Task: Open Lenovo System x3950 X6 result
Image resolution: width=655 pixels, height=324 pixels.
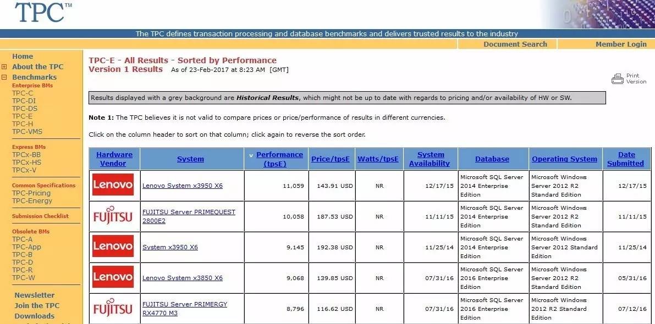Action: tap(183, 186)
